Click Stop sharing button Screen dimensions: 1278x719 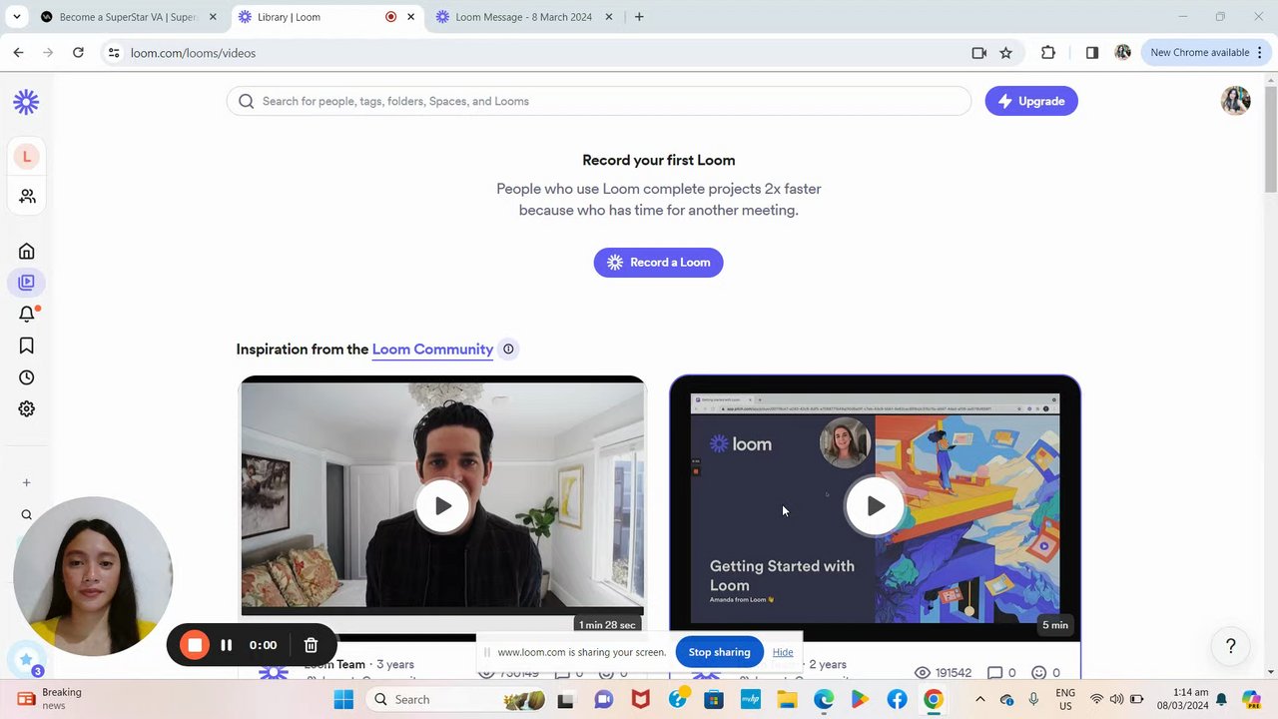(719, 652)
